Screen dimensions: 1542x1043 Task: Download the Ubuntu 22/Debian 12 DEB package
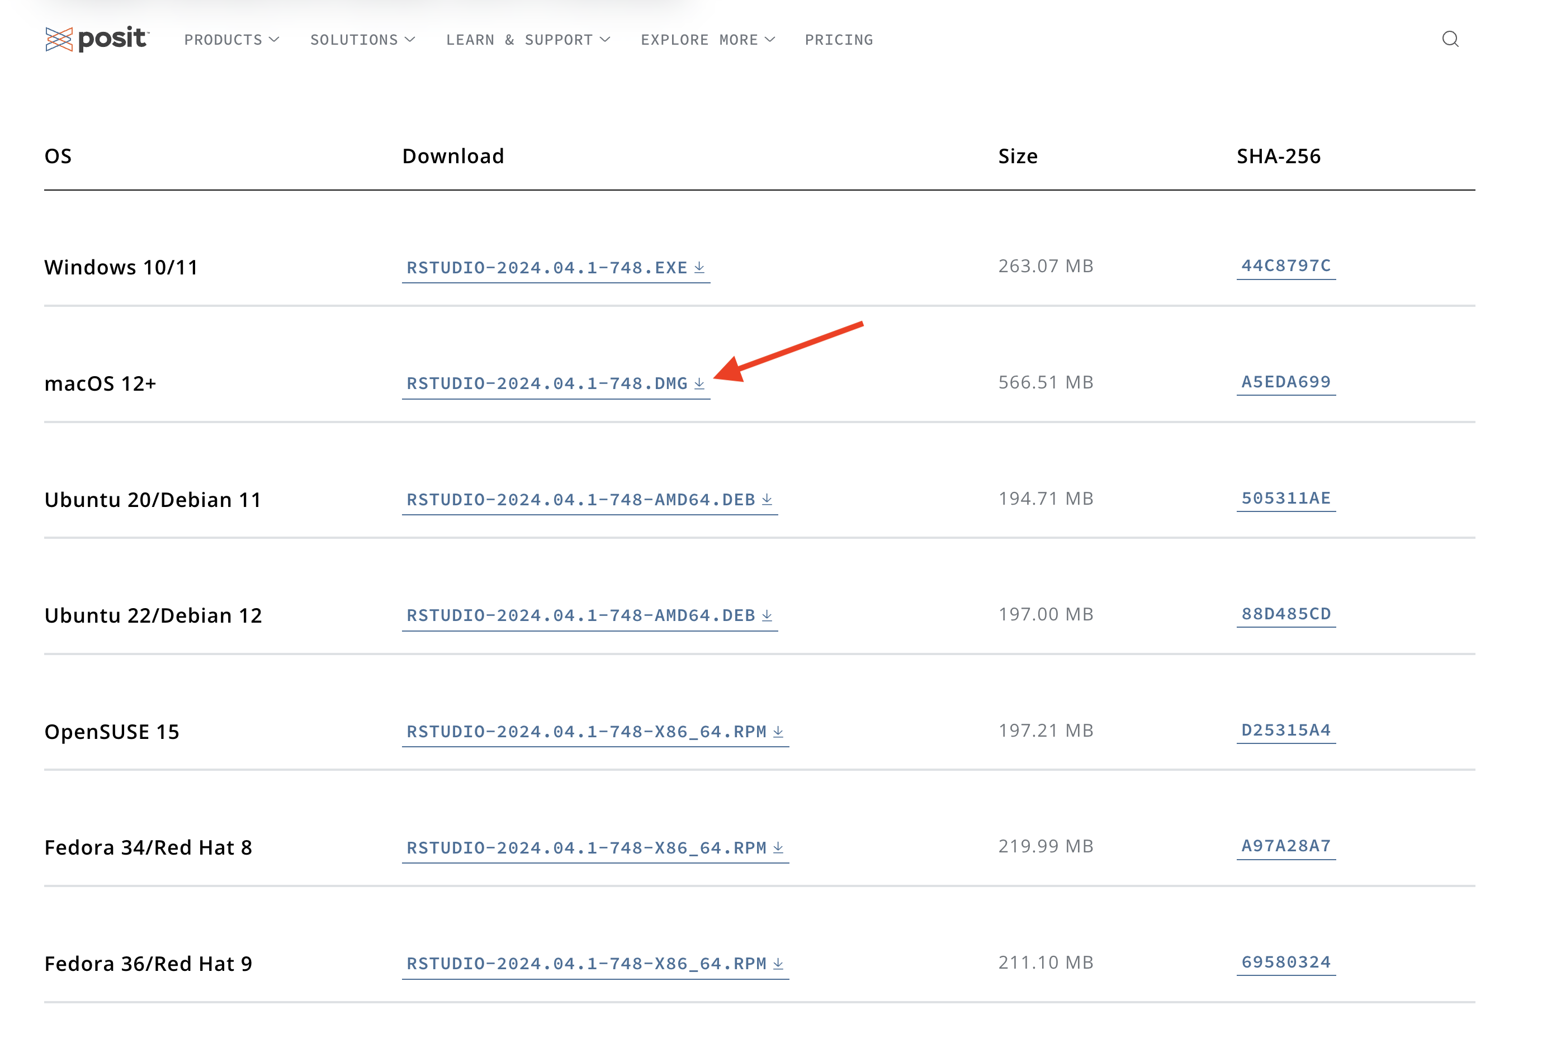coord(589,617)
